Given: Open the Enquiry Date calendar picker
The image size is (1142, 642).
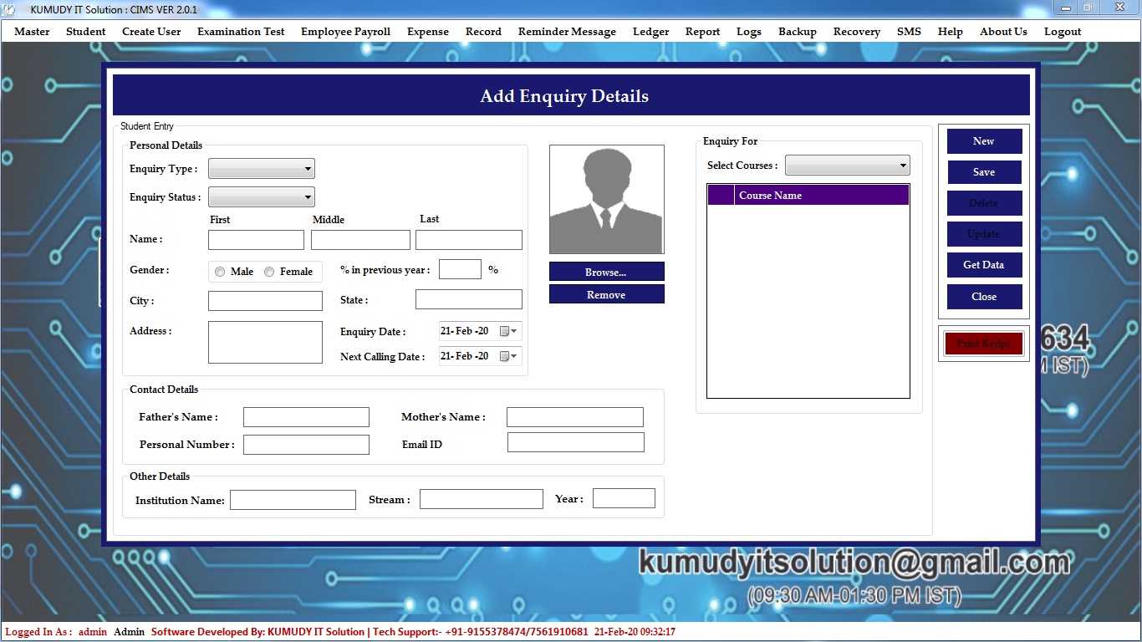Looking at the screenshot, I should pyautogui.click(x=507, y=332).
